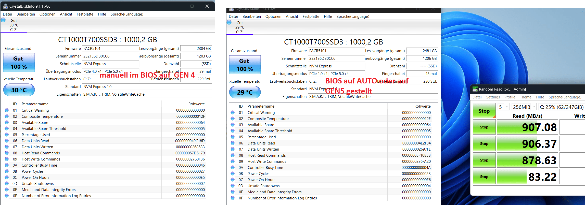This screenshot has width=585, height=205.
Task: Click Gut 100 % health button in right window
Action: click(245, 65)
